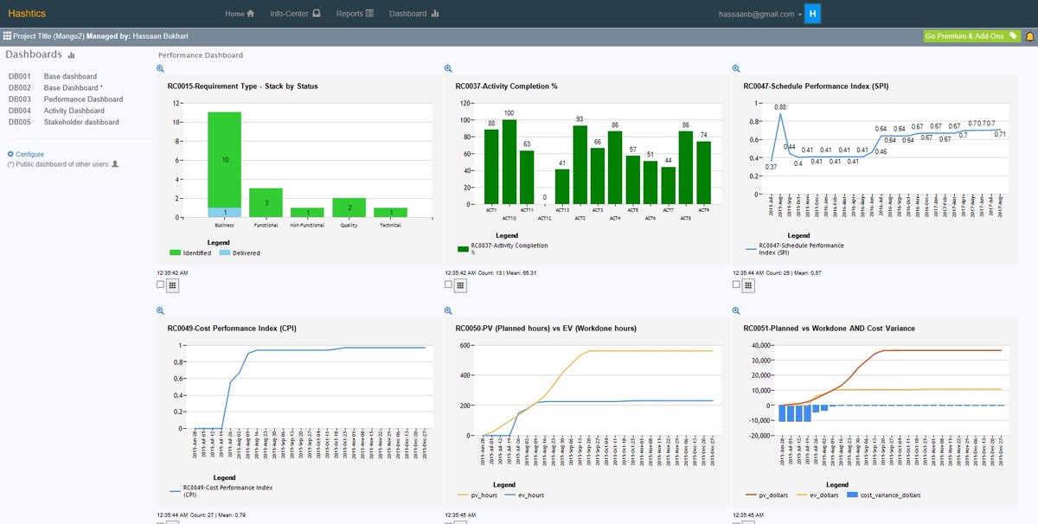Click the Identified legend swatch

pyautogui.click(x=175, y=252)
